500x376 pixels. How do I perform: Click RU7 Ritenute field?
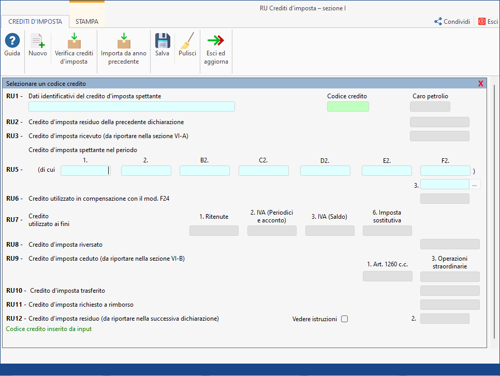[x=214, y=231]
